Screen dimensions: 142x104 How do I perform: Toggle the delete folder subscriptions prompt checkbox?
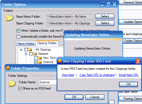[18, 31]
